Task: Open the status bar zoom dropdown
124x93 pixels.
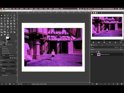Action: click(x=29, y=84)
